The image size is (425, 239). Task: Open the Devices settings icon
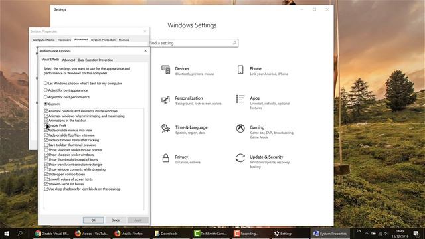click(165, 70)
